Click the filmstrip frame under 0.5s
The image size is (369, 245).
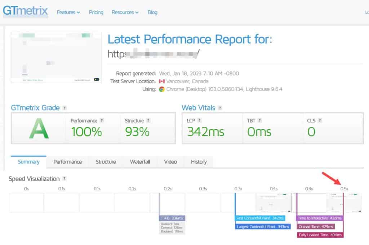[x=344, y=202]
